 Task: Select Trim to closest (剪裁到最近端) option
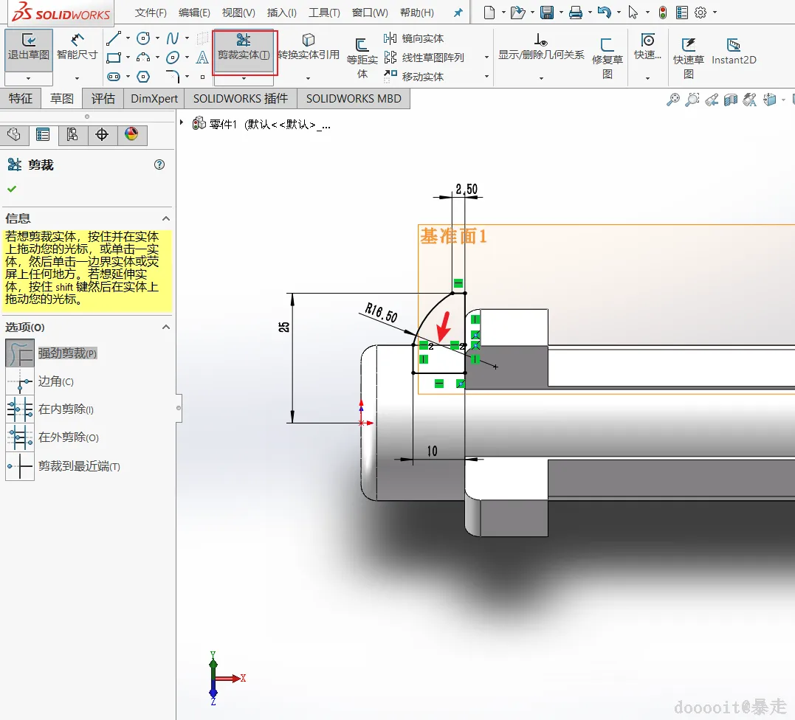click(x=63, y=466)
